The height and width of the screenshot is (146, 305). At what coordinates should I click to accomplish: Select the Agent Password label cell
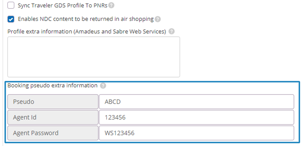(x=53, y=133)
